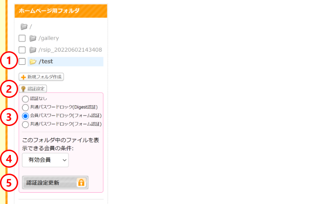
Task: Select 共通パスワードロック(Digest認証) radio
Action: 25,107
